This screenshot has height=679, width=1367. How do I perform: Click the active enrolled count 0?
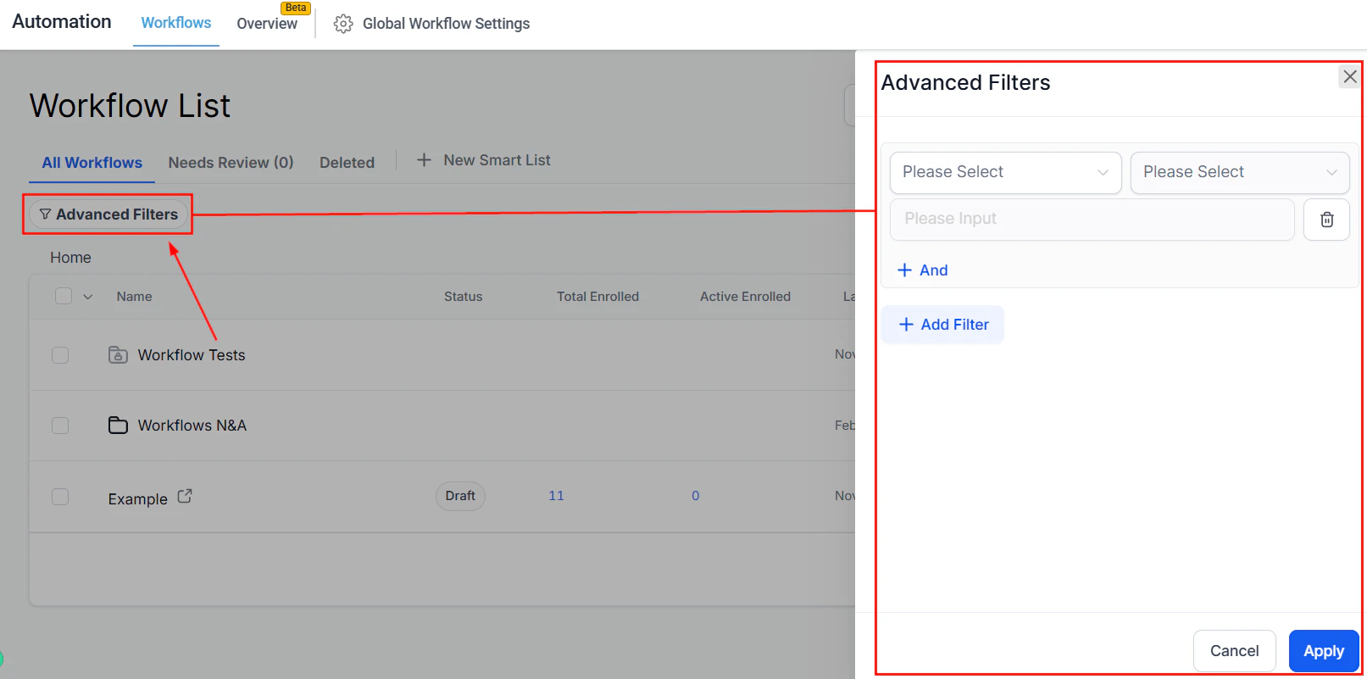[x=696, y=496]
